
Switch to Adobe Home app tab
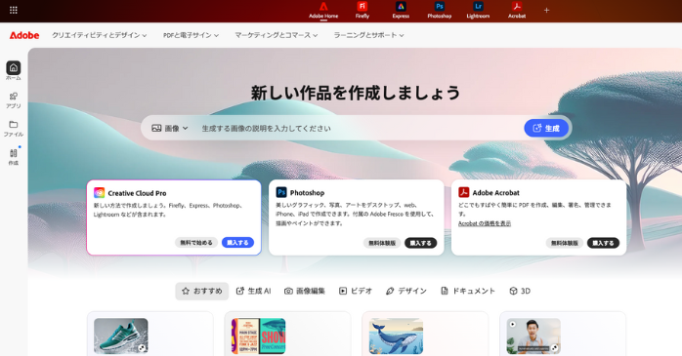click(323, 11)
